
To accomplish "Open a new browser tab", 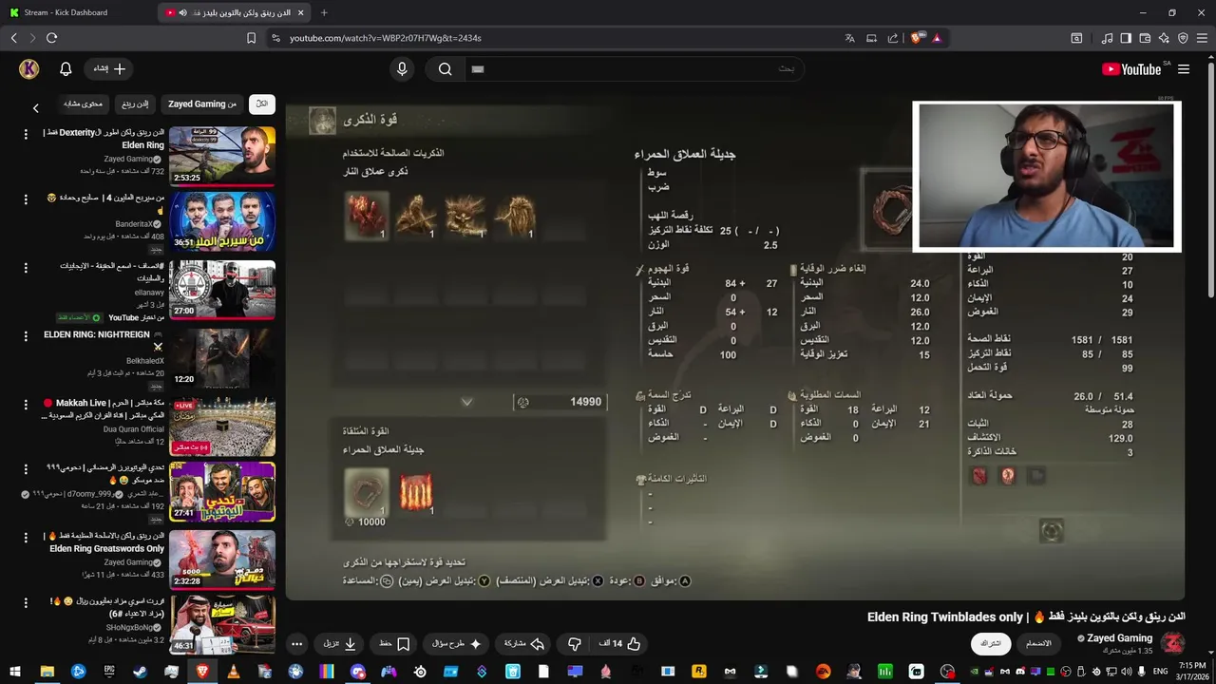I will point(324,12).
